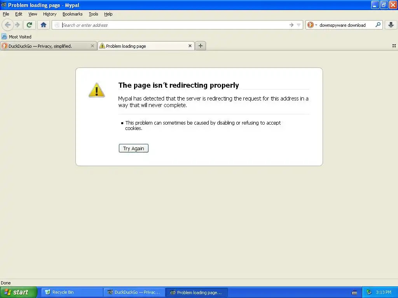Image resolution: width=398 pixels, height=298 pixels.
Task: Click the warning icon on Problem loading tab
Action: coord(102,46)
